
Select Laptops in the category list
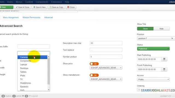tap(32, 65)
